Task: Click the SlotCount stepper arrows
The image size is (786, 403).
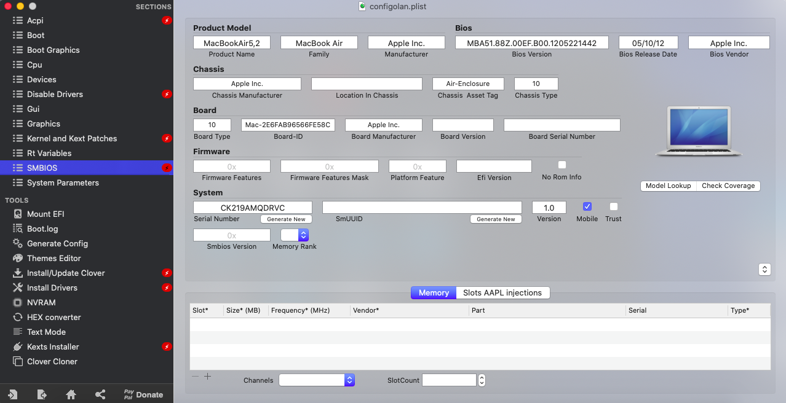Action: pos(482,380)
